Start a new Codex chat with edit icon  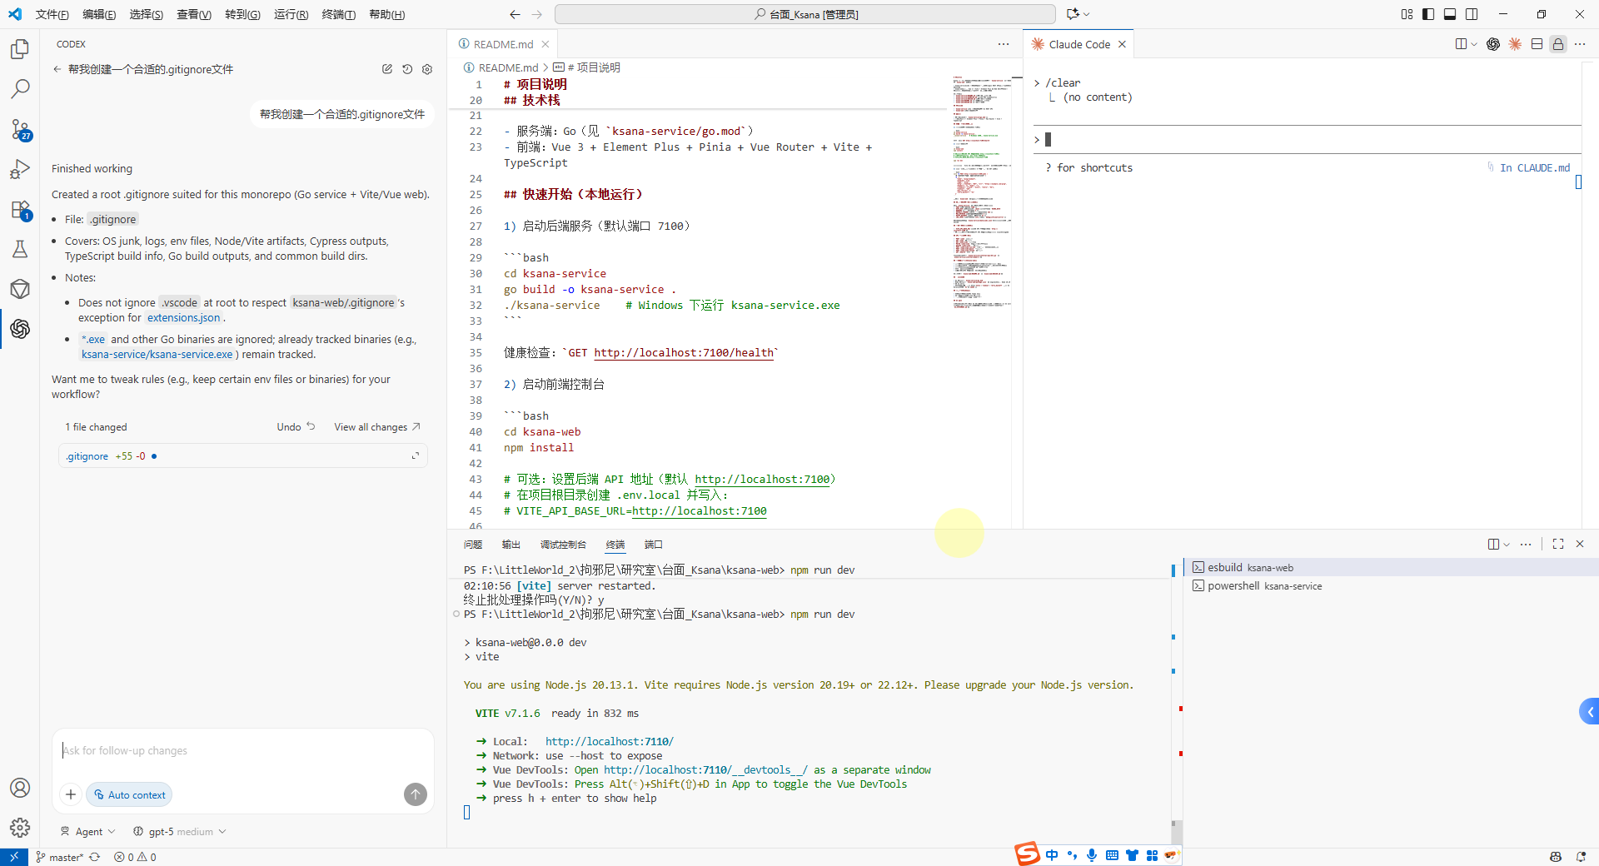tap(387, 69)
